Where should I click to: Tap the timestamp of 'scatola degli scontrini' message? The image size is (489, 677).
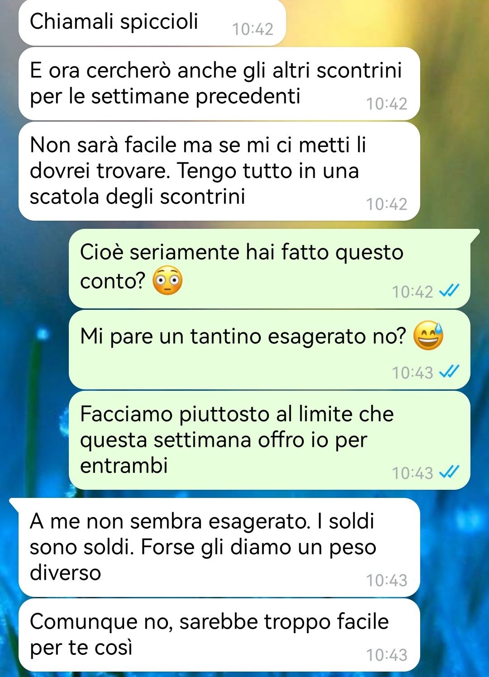point(387,204)
